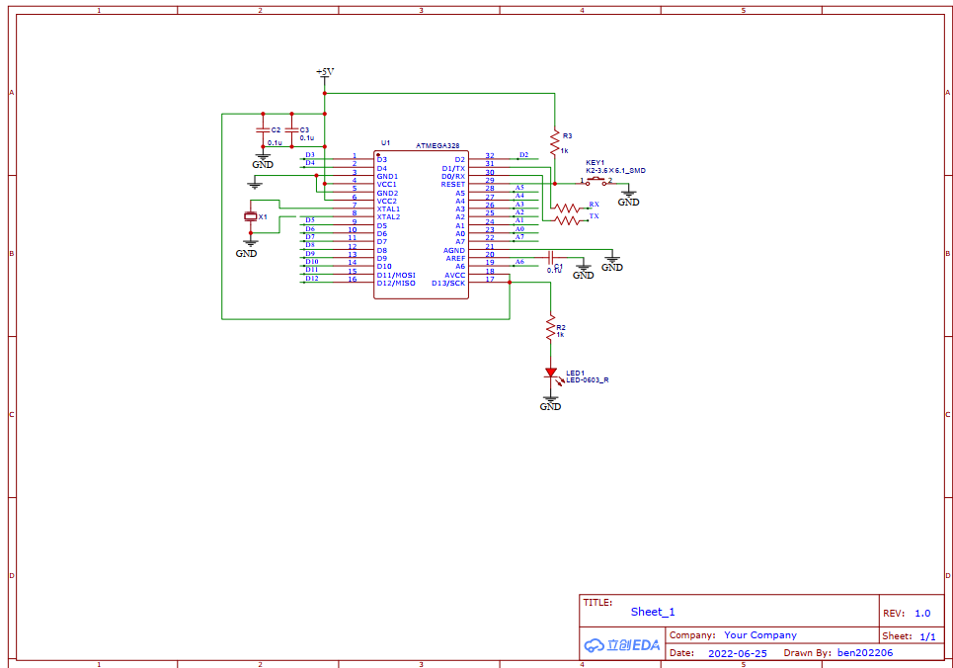
Task: Click the date 2022-06-25
Action: click(x=738, y=653)
